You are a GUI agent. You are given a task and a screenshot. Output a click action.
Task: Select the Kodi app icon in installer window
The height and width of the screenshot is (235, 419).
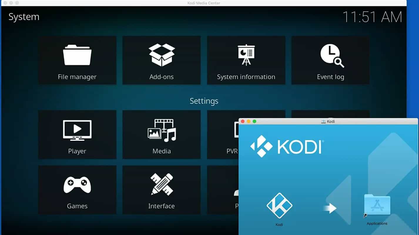point(279,206)
